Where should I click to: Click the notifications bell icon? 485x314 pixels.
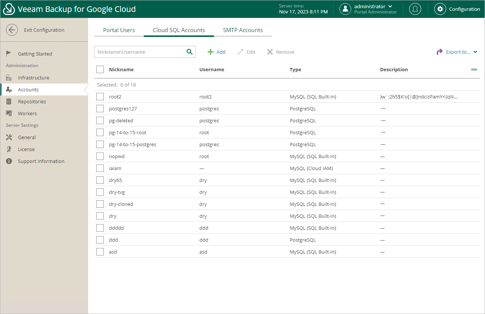tap(415, 9)
